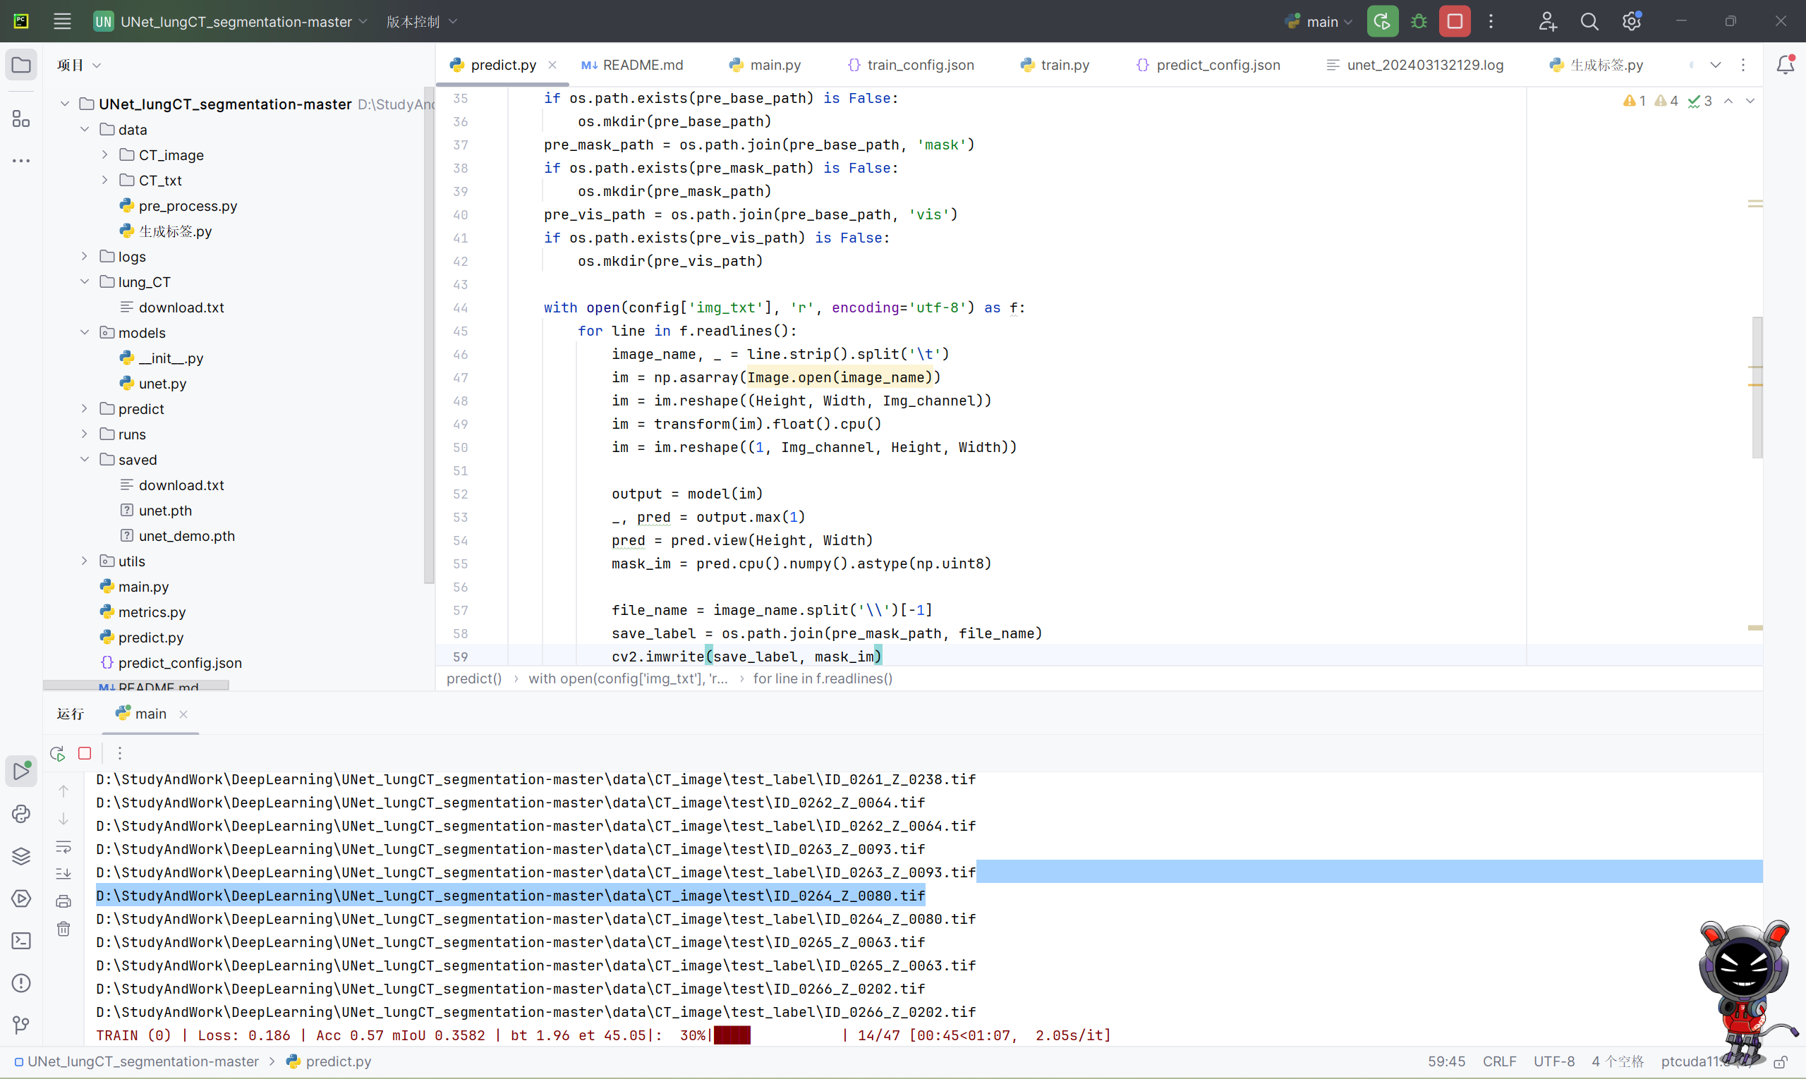Click the Rerun main green button
The width and height of the screenshot is (1806, 1079).
(1382, 21)
